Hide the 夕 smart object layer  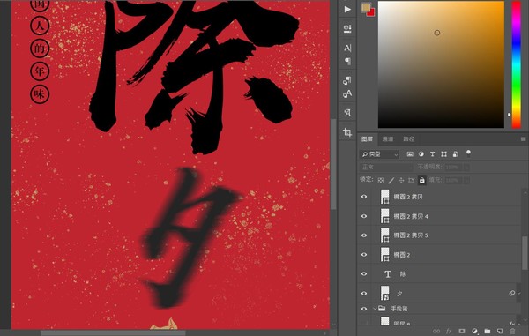pyautogui.click(x=364, y=293)
